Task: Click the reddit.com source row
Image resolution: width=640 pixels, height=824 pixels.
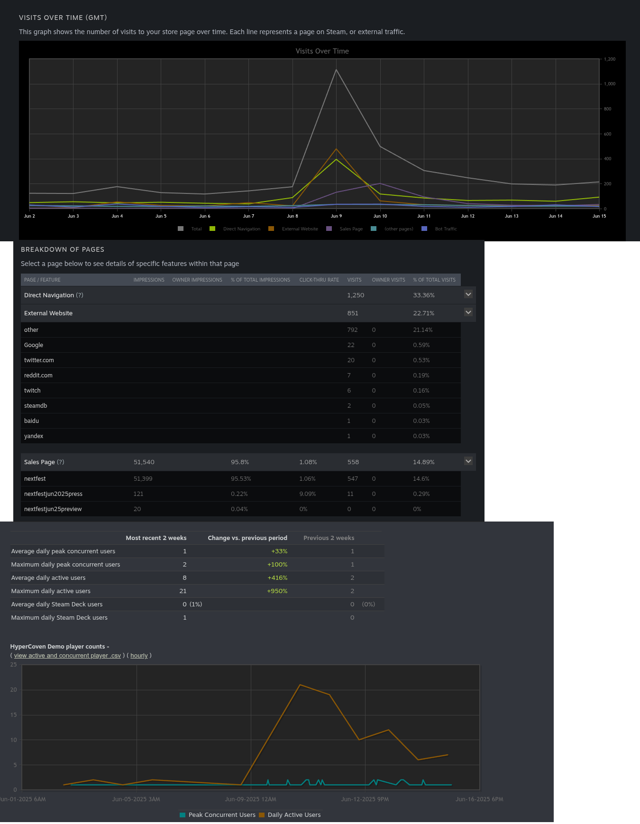Action: pyautogui.click(x=241, y=375)
